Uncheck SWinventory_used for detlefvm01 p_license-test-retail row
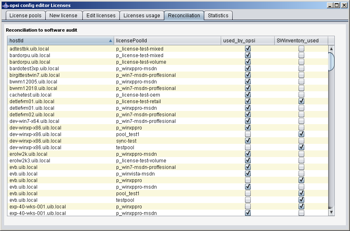The width and height of the screenshot is (350, 231). point(301,101)
